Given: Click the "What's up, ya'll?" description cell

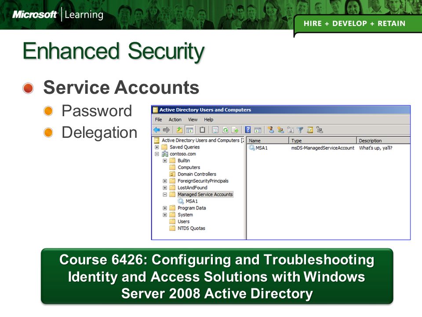Looking at the screenshot, I should 376,148.
